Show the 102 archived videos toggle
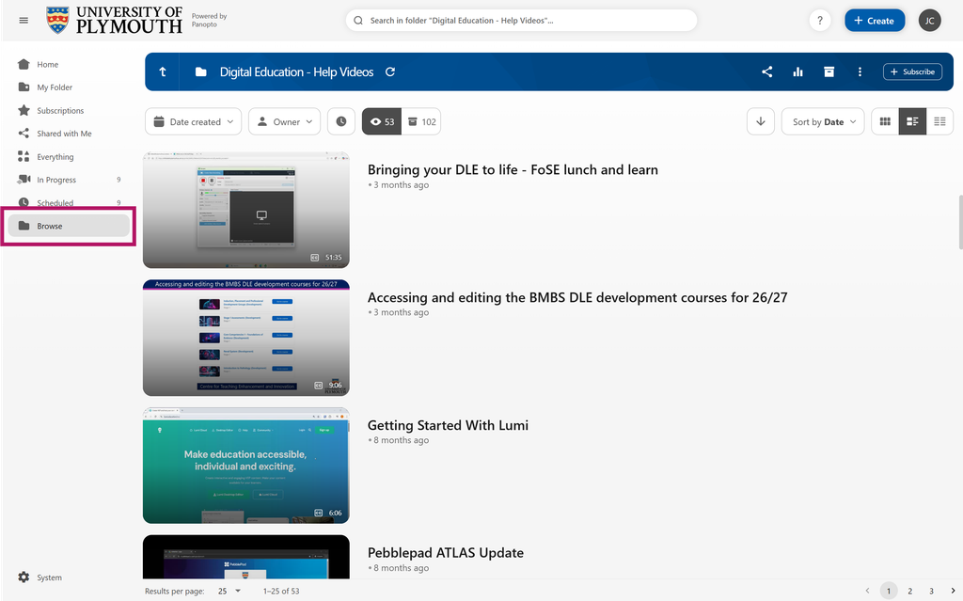This screenshot has width=963, height=601. (421, 121)
